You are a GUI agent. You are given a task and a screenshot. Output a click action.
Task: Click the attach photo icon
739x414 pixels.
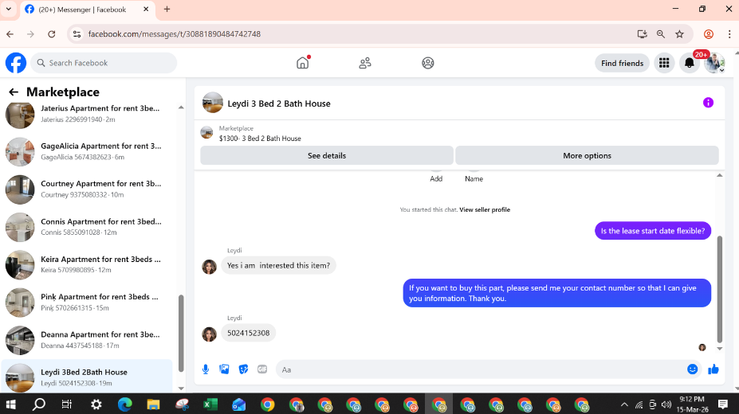[x=224, y=369]
